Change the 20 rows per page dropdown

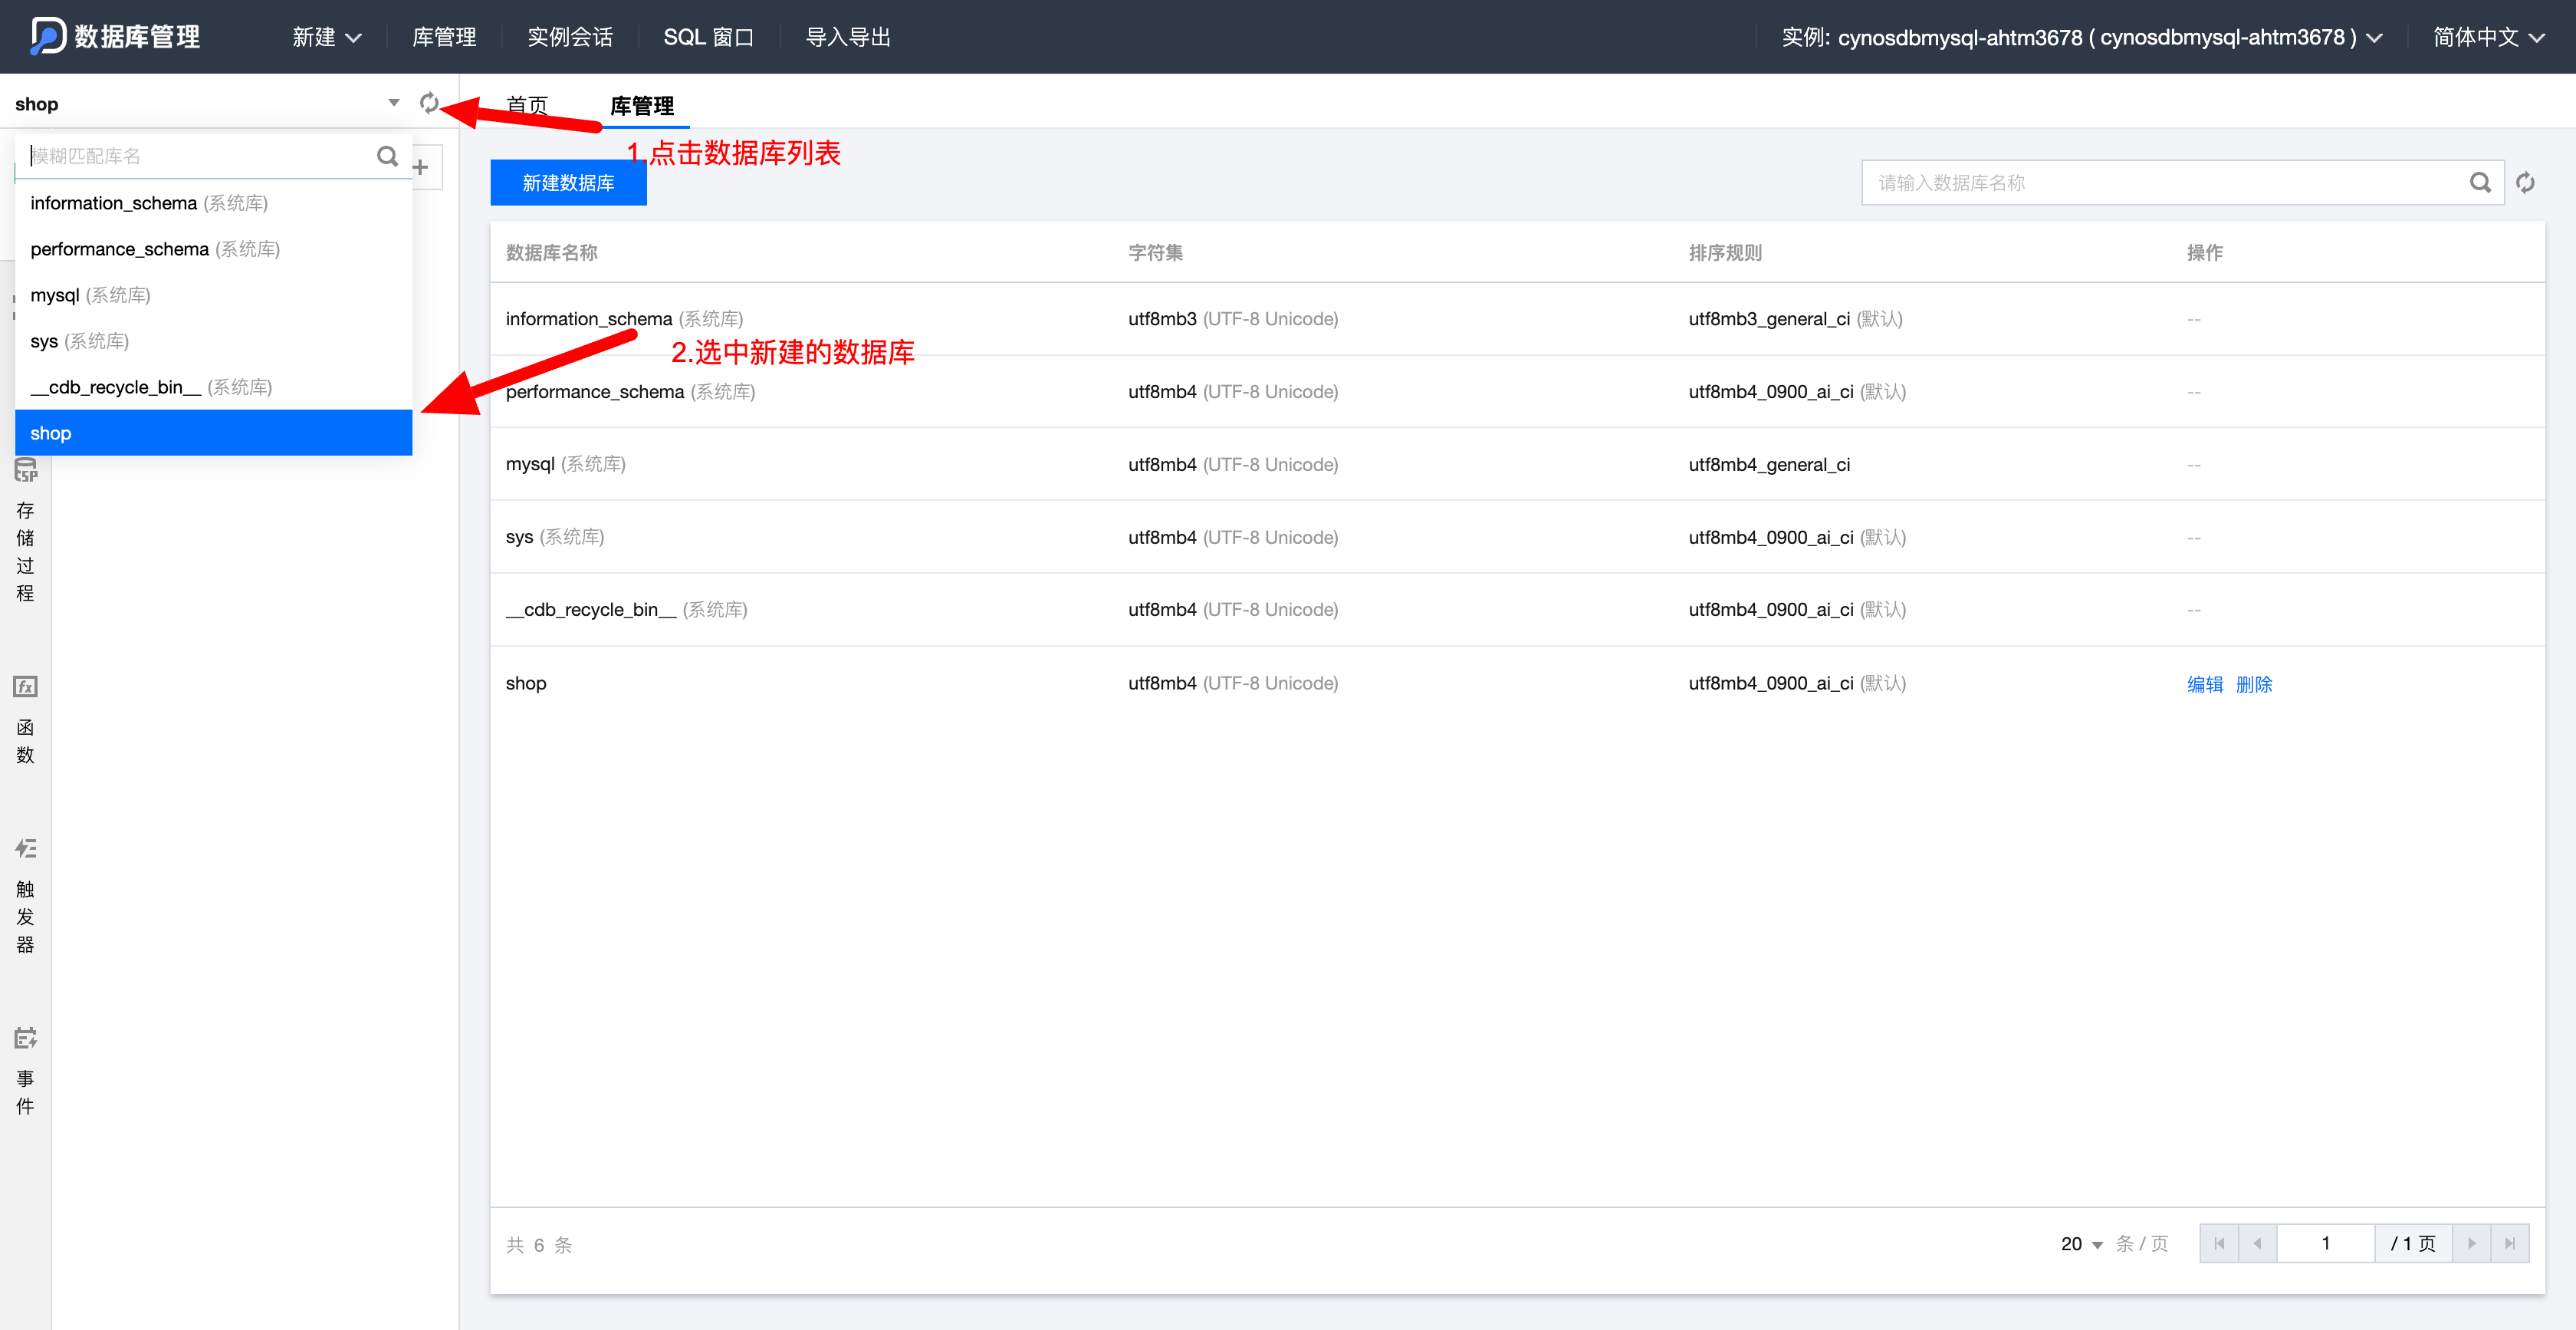(x=2082, y=1244)
